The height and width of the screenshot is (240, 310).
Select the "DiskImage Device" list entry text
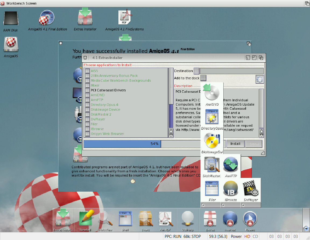click(x=105, y=110)
